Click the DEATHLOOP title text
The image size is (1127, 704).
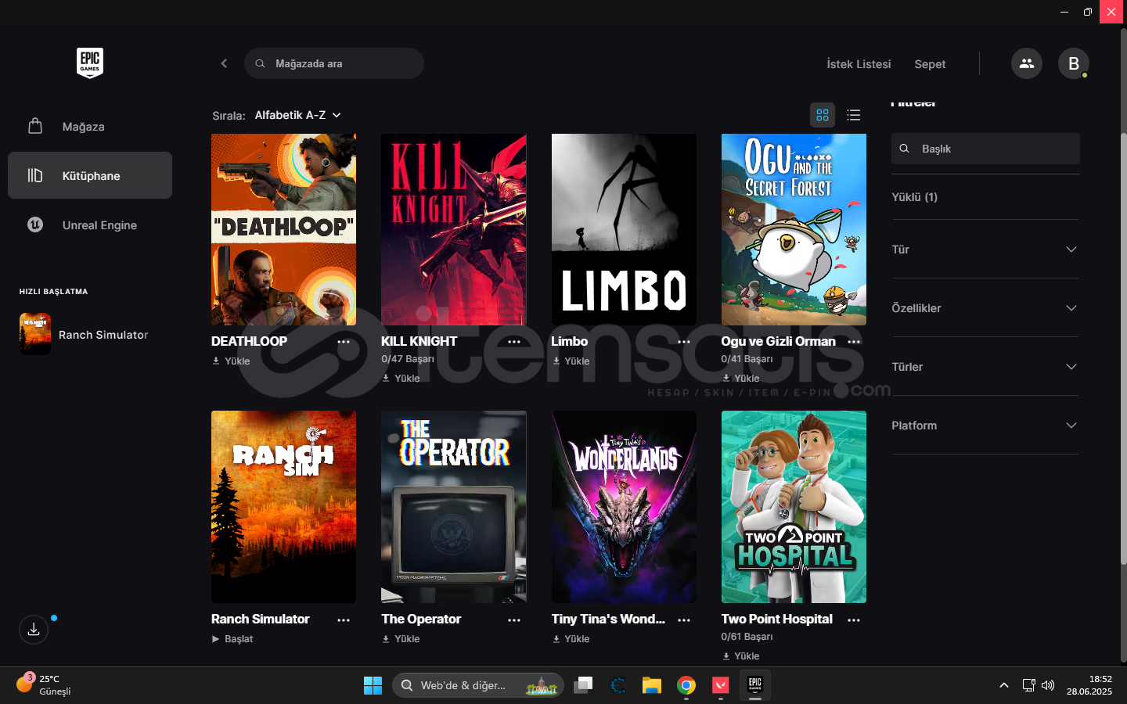point(249,341)
